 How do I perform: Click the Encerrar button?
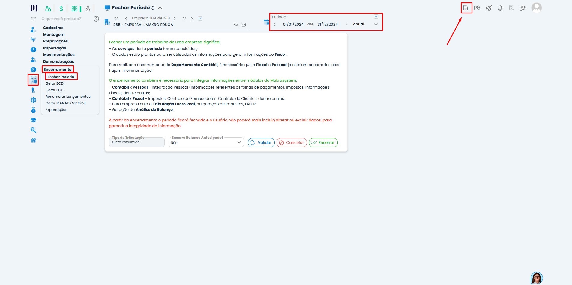point(323,143)
